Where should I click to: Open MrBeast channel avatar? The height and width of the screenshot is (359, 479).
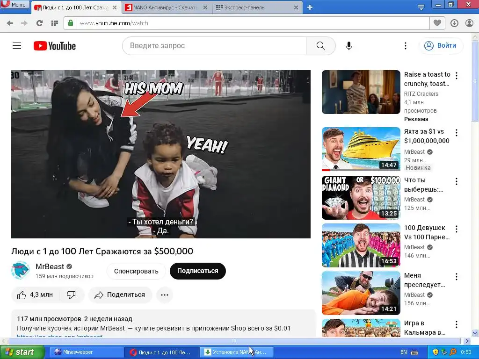coord(20,270)
